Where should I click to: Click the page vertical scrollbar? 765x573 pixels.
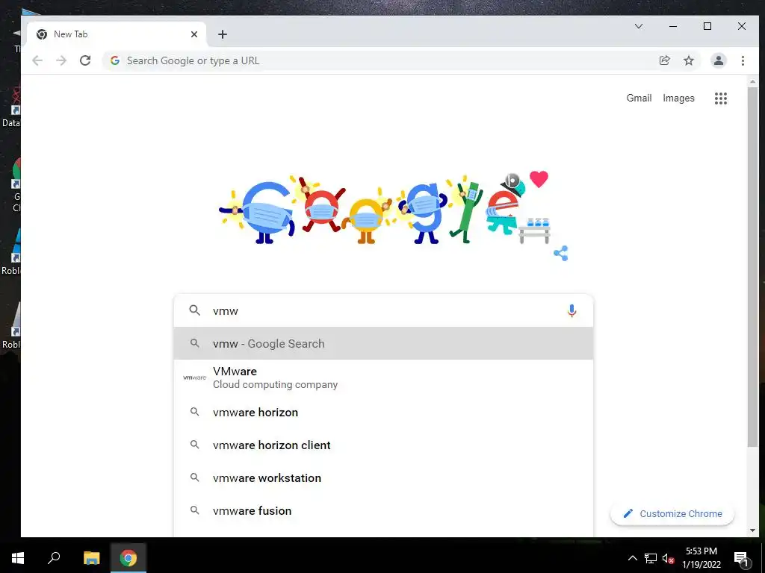pyautogui.click(x=752, y=266)
